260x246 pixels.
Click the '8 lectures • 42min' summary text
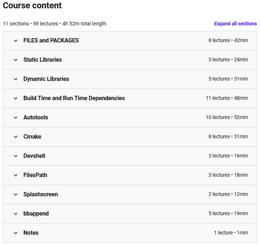(228, 41)
